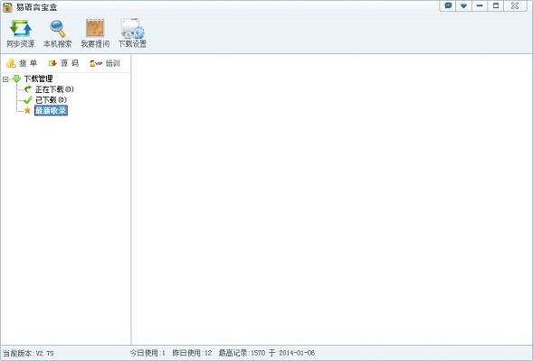Image resolution: width=533 pixels, height=361 pixels.
Task: Open the title bar dropdown arrow menu
Action: [463, 5]
